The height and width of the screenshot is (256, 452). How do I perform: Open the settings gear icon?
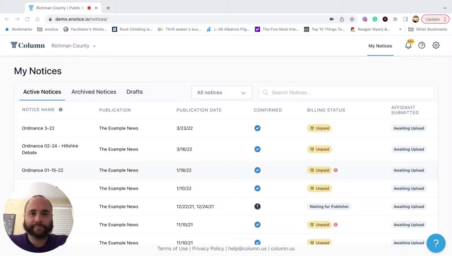tap(436, 46)
